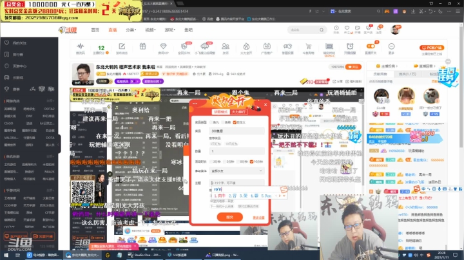This screenshot has height=260, width=464.
Task: Open the alarm clock 开播提醒 icon
Action: tap(350, 46)
